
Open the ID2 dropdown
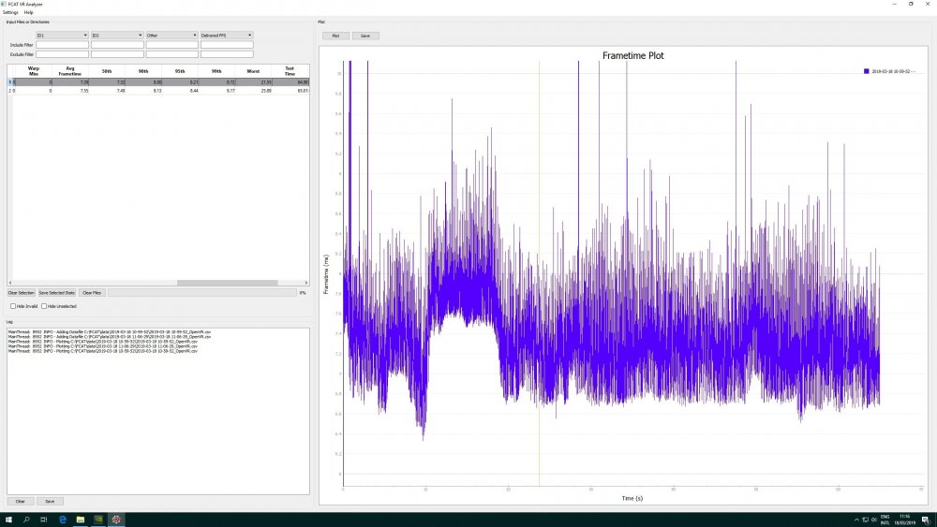116,36
